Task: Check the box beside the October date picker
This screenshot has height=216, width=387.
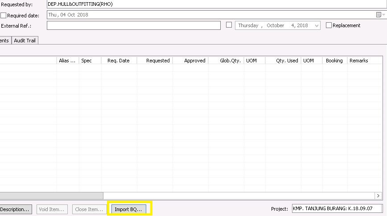Action: pyautogui.click(x=229, y=25)
